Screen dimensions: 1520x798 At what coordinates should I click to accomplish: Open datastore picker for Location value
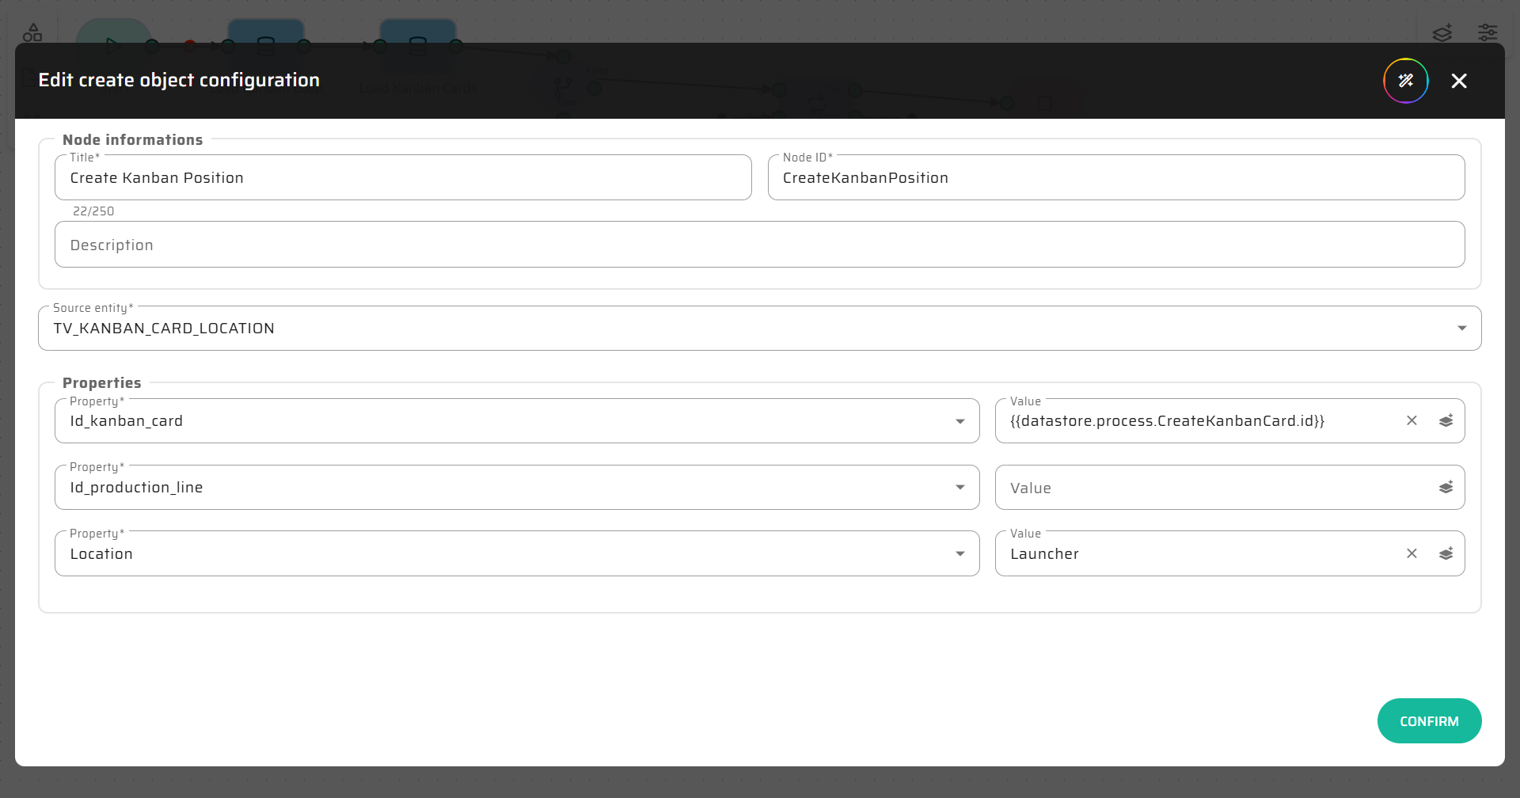point(1446,554)
